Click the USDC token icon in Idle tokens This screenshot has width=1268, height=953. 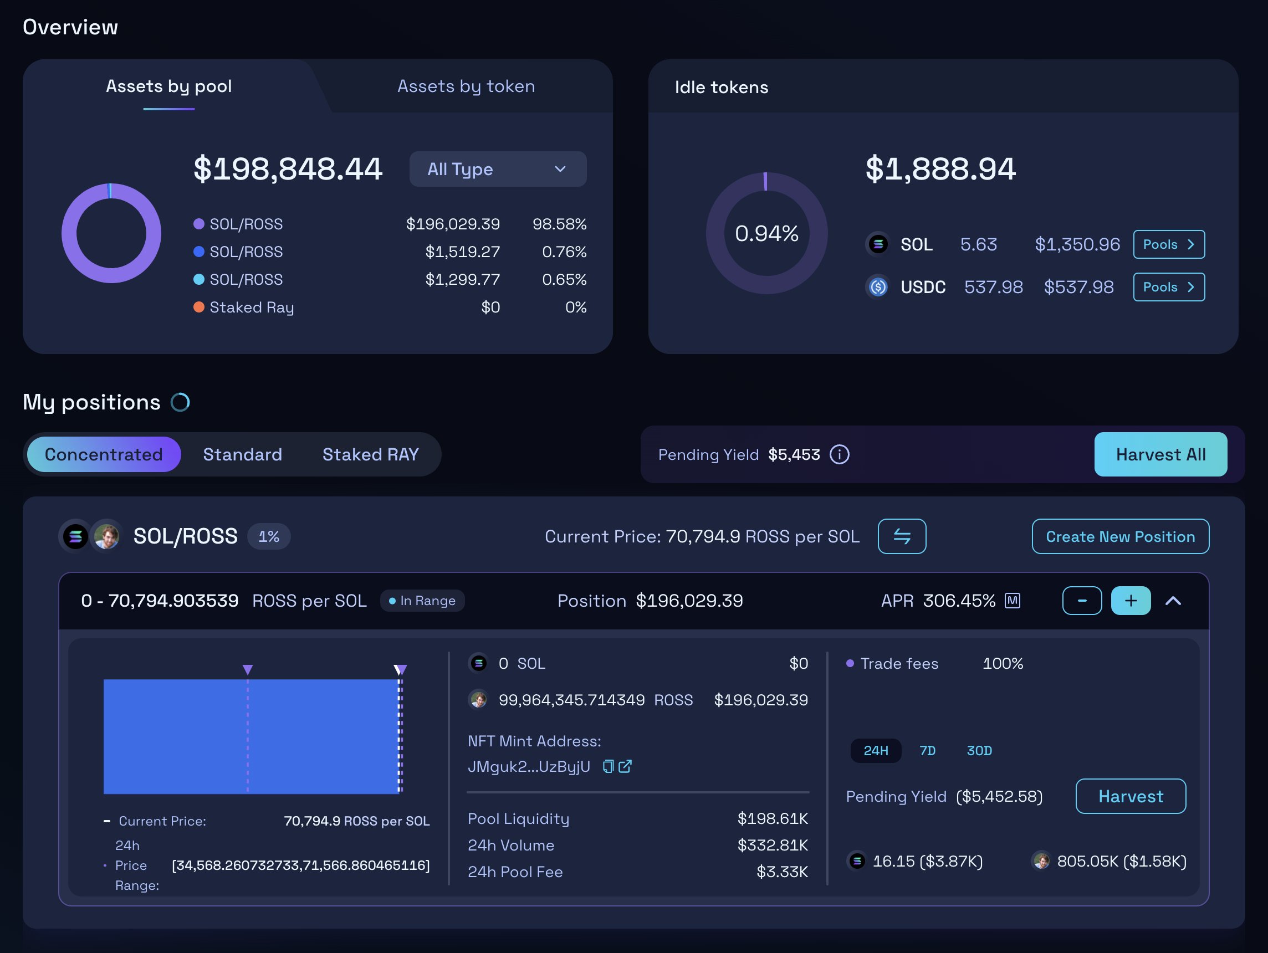pyautogui.click(x=878, y=286)
